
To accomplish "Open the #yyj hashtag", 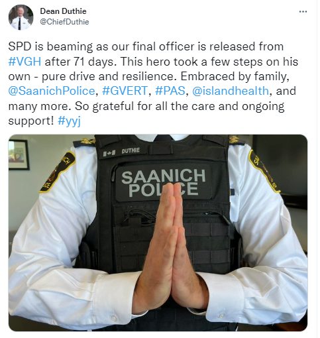I will coord(69,121).
